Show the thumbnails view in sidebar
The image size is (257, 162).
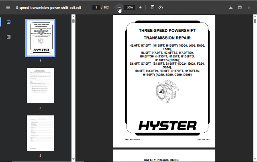(8, 22)
